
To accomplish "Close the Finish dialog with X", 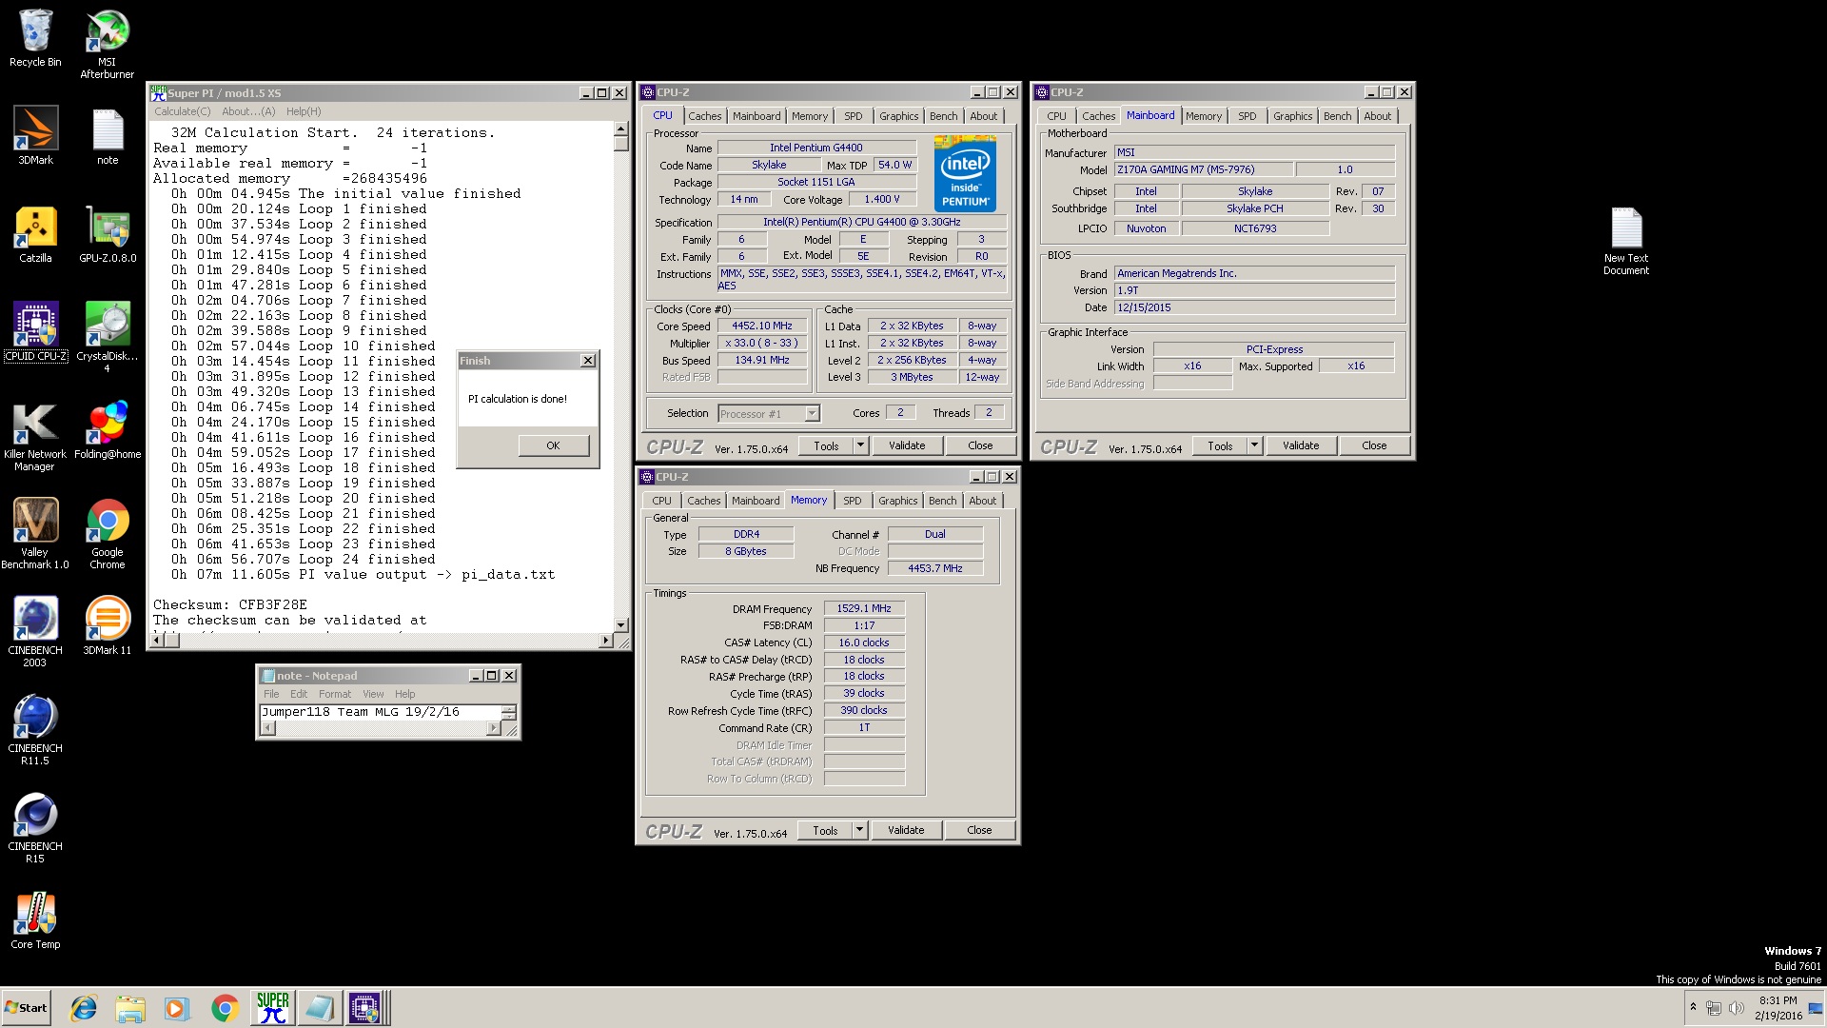I will pyautogui.click(x=588, y=361).
